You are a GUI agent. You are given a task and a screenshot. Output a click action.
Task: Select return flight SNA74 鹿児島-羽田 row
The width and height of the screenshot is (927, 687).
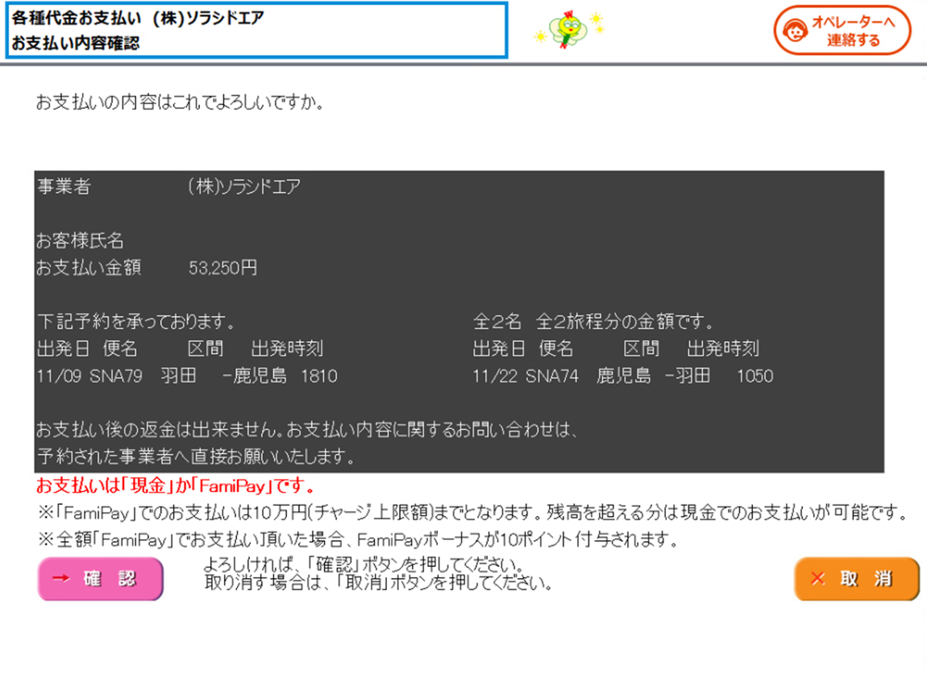(x=622, y=376)
